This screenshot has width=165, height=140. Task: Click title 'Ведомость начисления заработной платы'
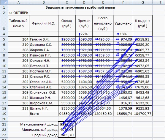80,7
